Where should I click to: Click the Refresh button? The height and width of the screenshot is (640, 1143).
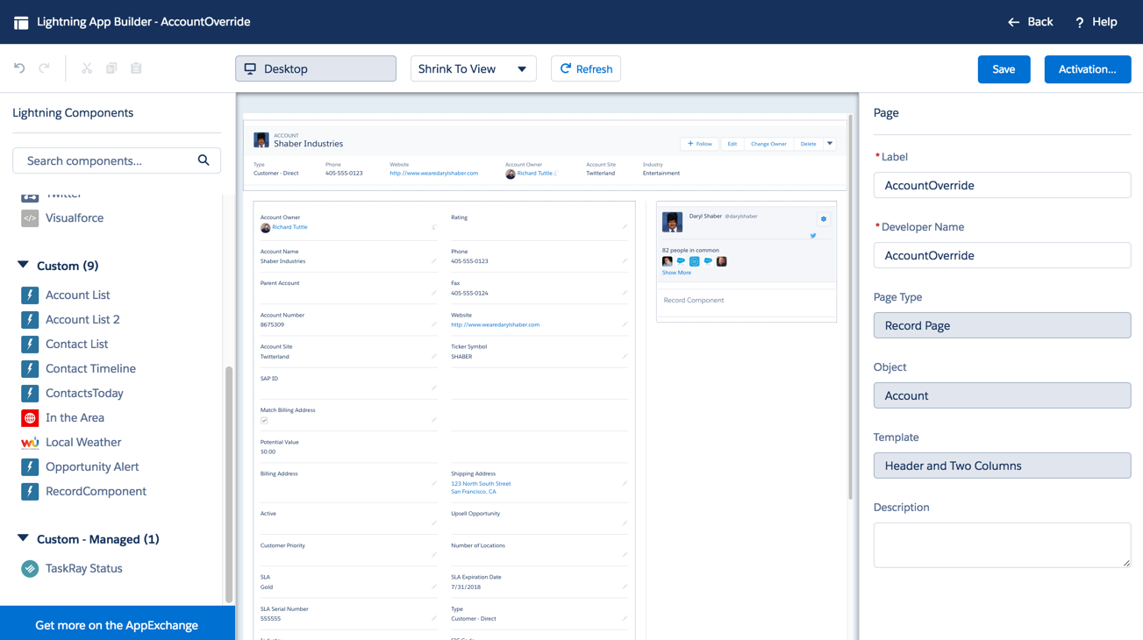(586, 69)
